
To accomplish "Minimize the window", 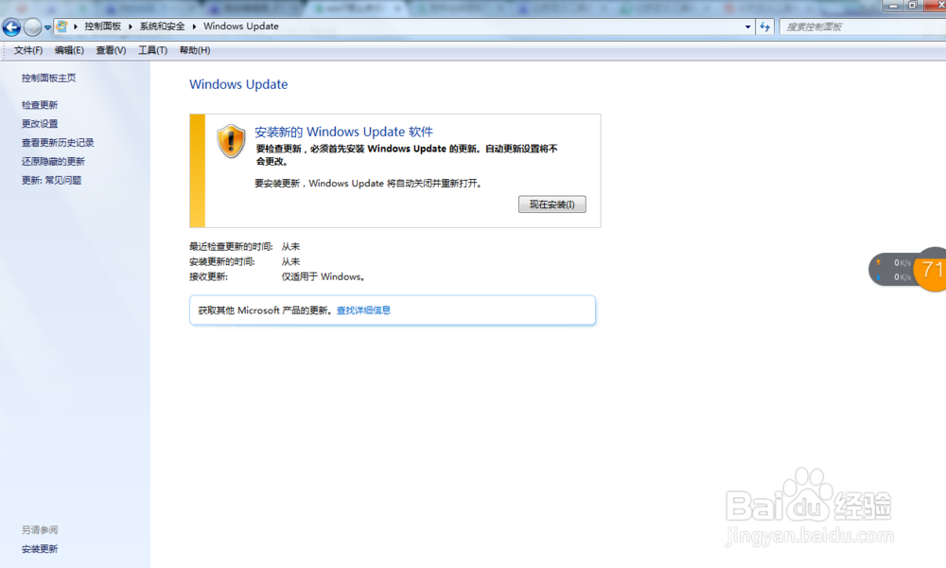I will click(x=893, y=6).
